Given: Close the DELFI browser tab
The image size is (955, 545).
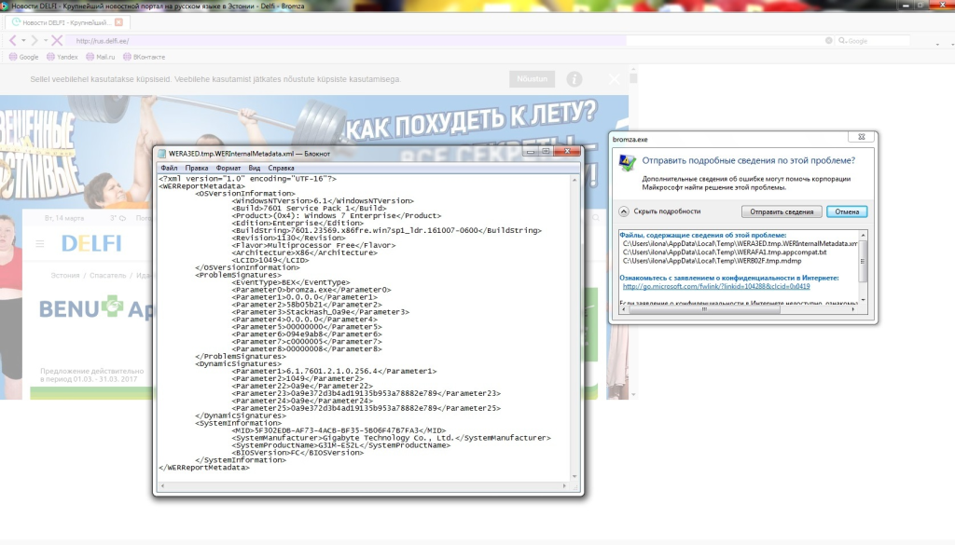Looking at the screenshot, I should pos(118,21).
